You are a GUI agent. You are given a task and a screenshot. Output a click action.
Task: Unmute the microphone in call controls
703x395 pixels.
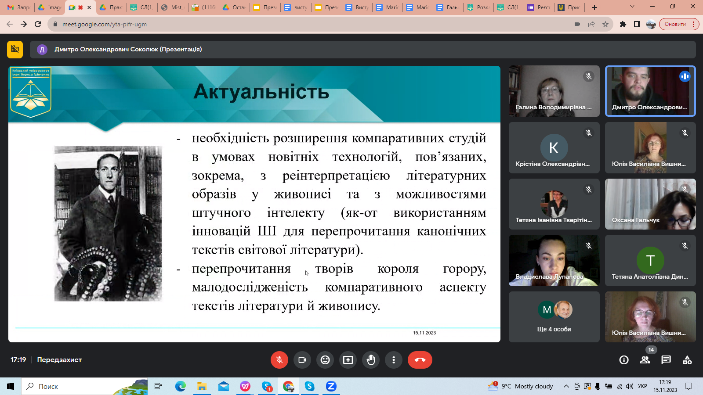click(x=279, y=360)
